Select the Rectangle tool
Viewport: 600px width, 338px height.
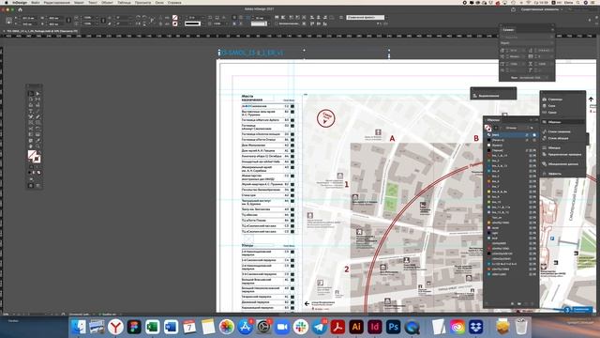pos(37,123)
